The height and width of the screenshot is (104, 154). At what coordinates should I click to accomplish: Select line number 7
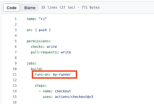pyautogui.click(x=16, y=52)
